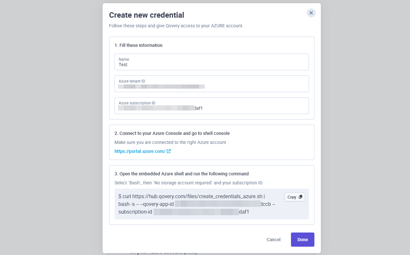Click the Create new credential heading
410x255 pixels.
(147, 15)
